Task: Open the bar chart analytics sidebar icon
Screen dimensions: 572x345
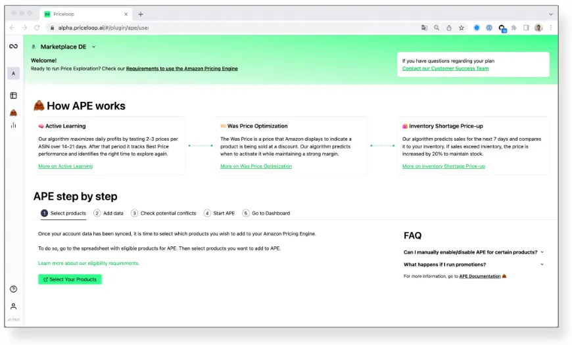Action: tap(14, 126)
